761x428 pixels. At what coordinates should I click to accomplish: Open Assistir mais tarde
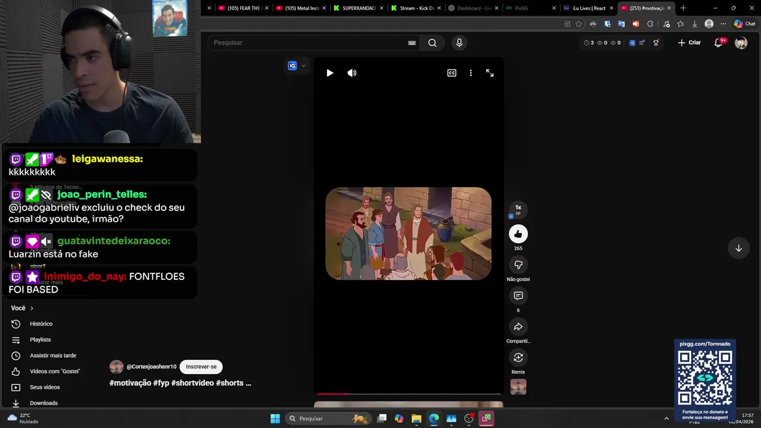point(53,355)
